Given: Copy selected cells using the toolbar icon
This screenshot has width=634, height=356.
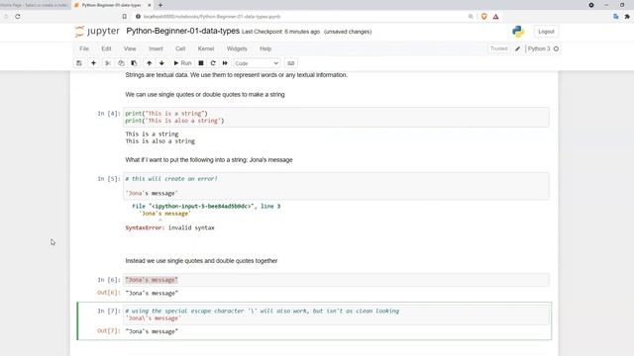Looking at the screenshot, I should coord(121,63).
